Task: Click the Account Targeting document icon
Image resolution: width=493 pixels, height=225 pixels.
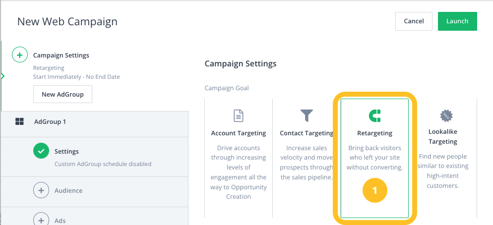Action: click(x=239, y=115)
